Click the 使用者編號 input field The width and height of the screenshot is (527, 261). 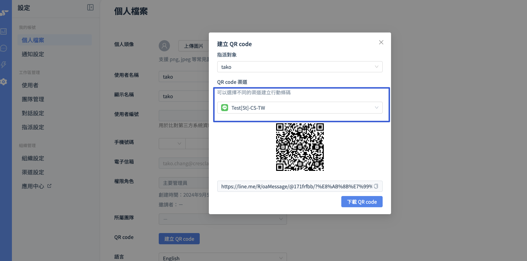[x=184, y=116]
